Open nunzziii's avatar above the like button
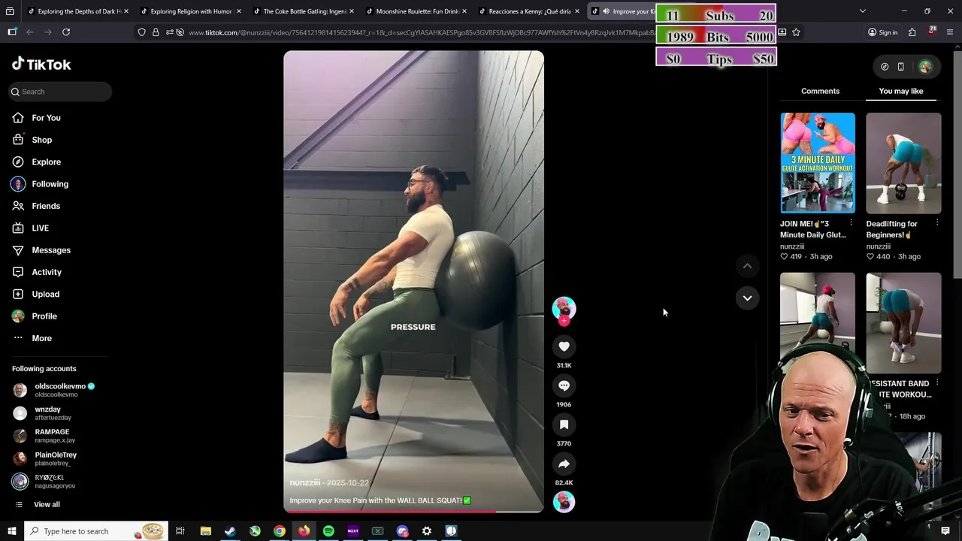The width and height of the screenshot is (962, 541). (x=564, y=307)
